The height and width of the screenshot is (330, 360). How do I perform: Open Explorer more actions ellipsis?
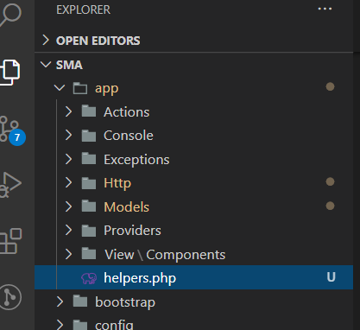pos(325,9)
